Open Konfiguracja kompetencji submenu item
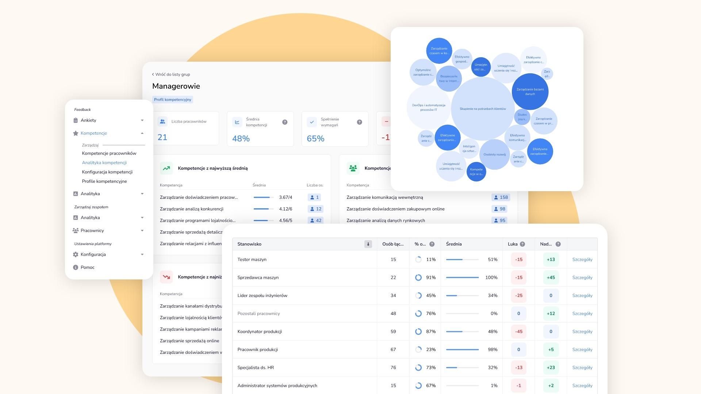The height and width of the screenshot is (394, 701). click(x=107, y=172)
